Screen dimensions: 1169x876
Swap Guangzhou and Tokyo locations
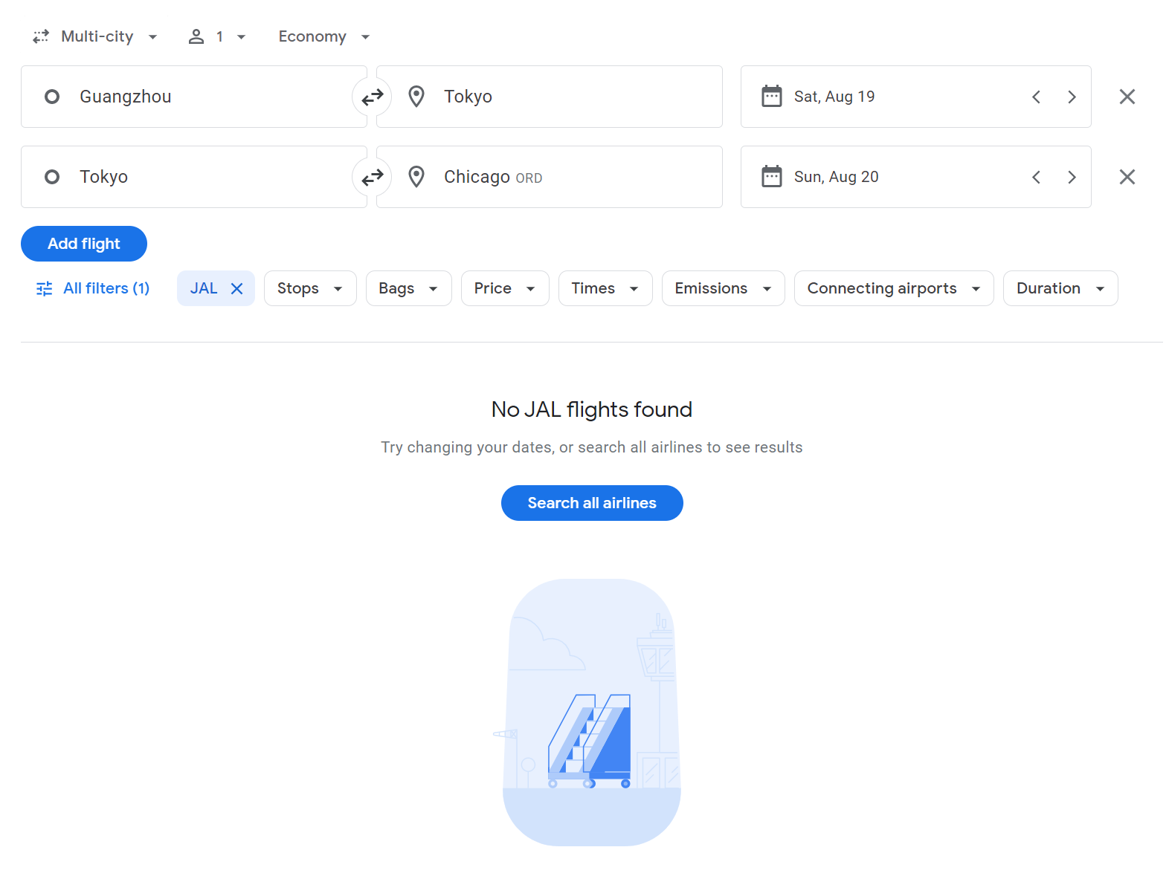tap(372, 97)
